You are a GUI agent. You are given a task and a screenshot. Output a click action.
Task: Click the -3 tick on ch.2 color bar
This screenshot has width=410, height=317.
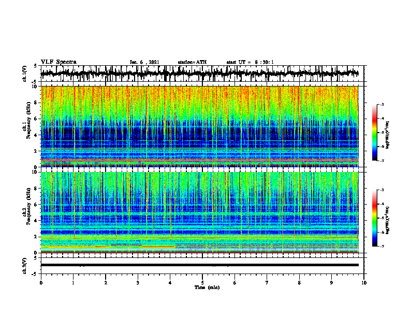pyautogui.click(x=382, y=190)
